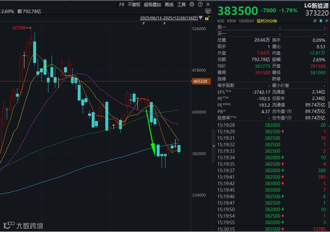Viewport: 330px width, 232px height.
Task: Select closing tick row at 15:30:15
Action: pyautogui.click(x=272, y=229)
